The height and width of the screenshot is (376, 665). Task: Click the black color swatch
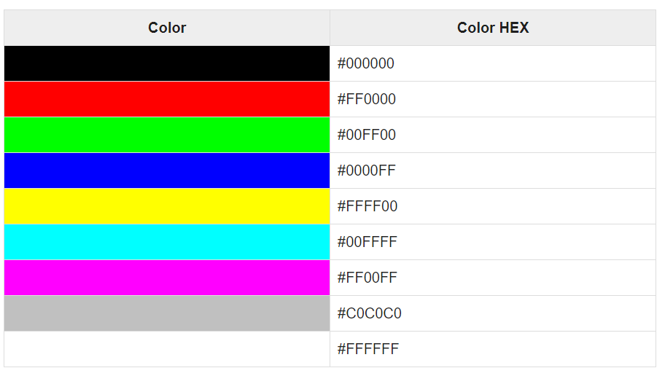tap(167, 63)
